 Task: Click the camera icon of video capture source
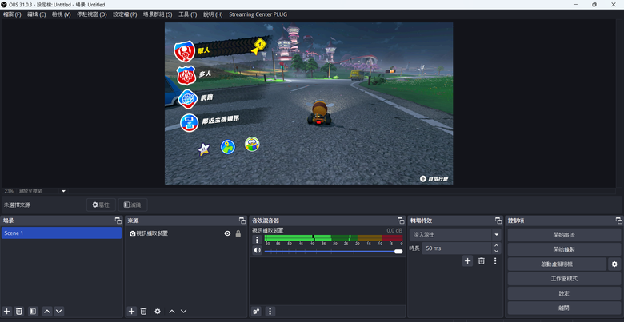(133, 233)
